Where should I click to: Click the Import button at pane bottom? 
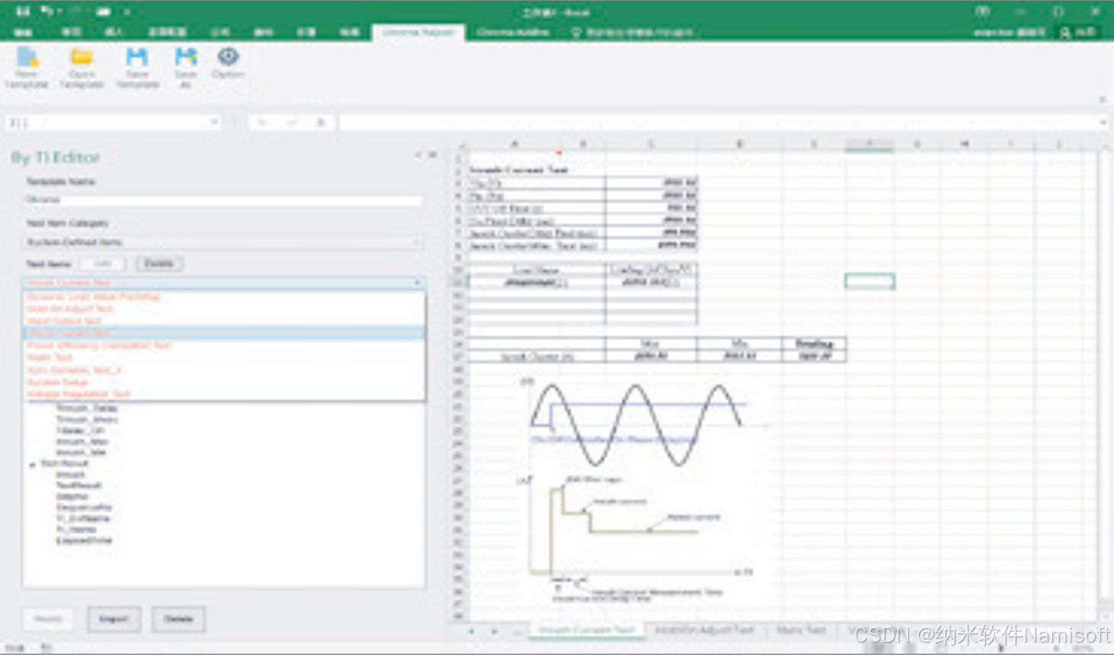point(113,618)
